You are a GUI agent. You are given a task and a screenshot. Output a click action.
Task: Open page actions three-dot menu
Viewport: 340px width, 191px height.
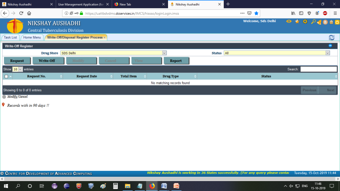[x=242, y=13]
